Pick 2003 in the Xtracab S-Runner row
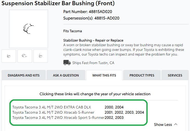The image size is (190, 131). 129,112
